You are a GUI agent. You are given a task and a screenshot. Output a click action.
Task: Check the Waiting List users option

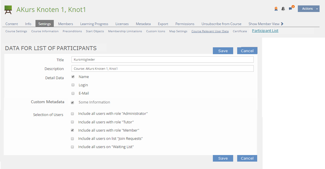tap(72, 147)
